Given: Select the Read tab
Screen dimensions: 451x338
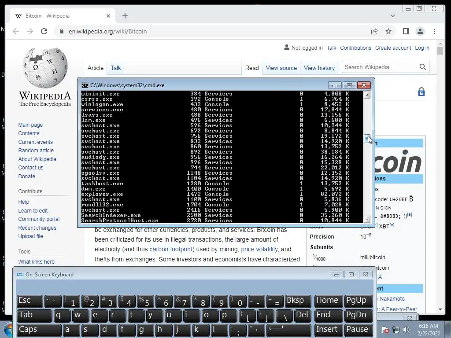Looking at the screenshot, I should tap(252, 68).
